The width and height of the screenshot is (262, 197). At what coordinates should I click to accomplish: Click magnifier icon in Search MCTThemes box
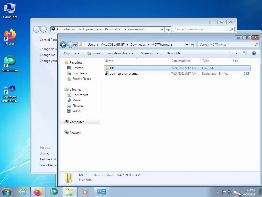pos(256,45)
